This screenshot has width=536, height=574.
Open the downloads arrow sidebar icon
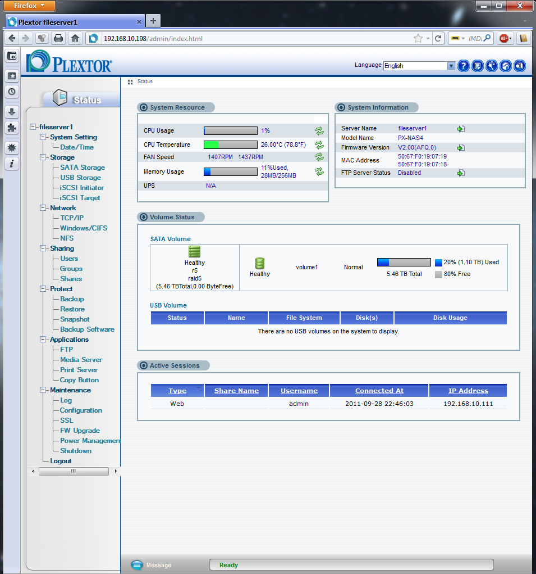click(x=12, y=112)
